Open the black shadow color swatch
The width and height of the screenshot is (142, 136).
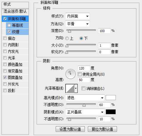[111, 112]
